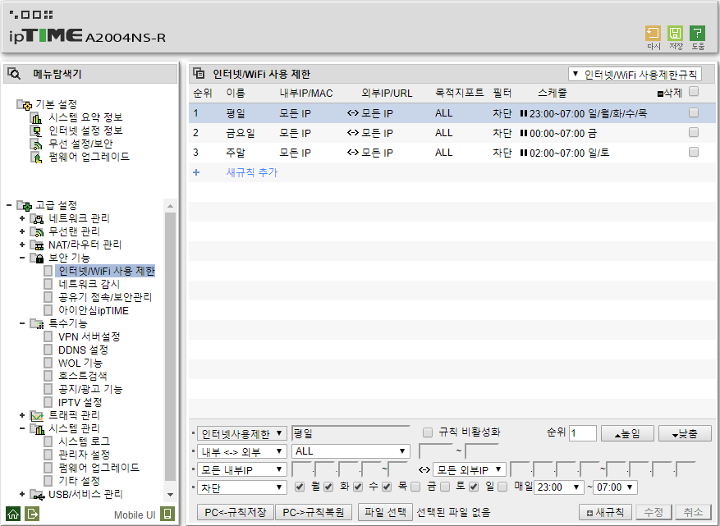Click the 기본 설정 folder icon
The image size is (720, 526).
click(x=25, y=105)
